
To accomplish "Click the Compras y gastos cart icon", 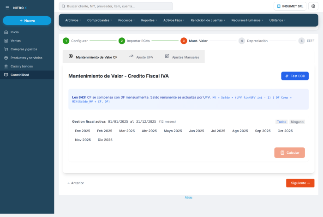I will pos(6,49).
